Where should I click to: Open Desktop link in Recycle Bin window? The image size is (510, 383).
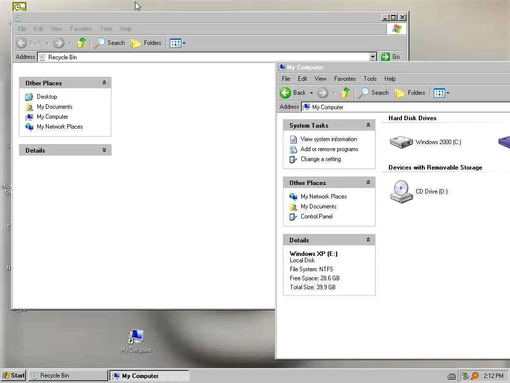point(47,97)
